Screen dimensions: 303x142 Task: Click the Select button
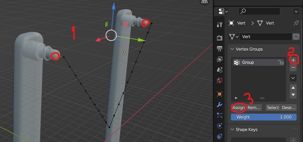click(x=273, y=108)
